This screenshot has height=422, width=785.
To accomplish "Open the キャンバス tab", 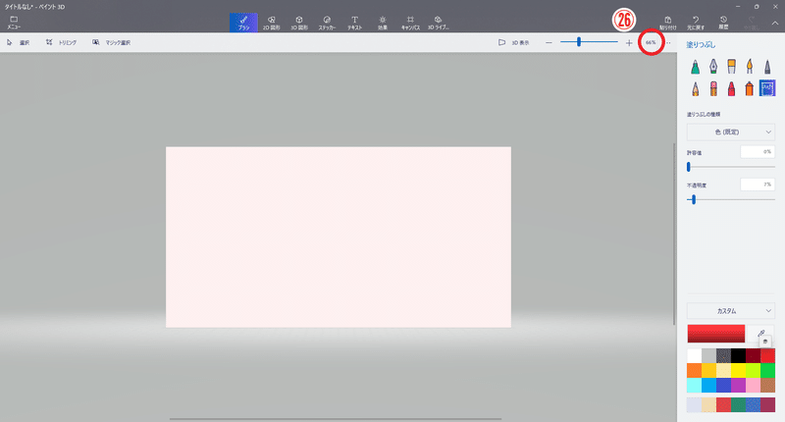I will click(x=410, y=23).
